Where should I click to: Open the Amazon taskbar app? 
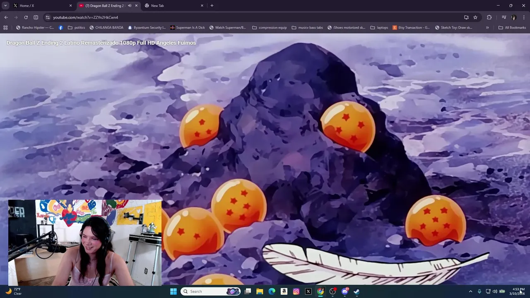click(284, 291)
